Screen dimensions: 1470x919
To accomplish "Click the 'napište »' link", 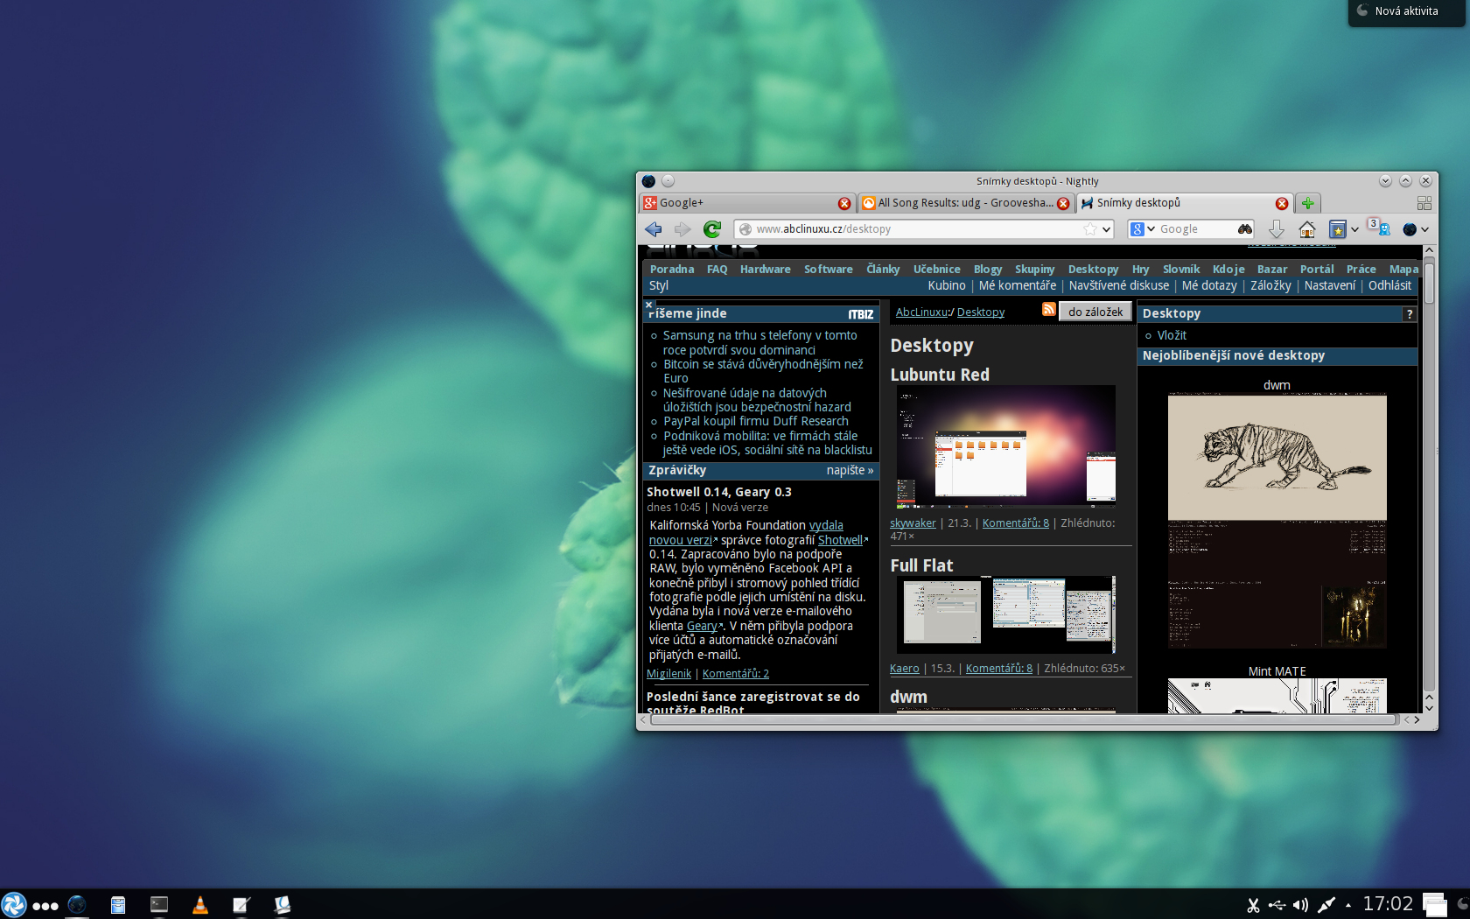I will point(850,470).
